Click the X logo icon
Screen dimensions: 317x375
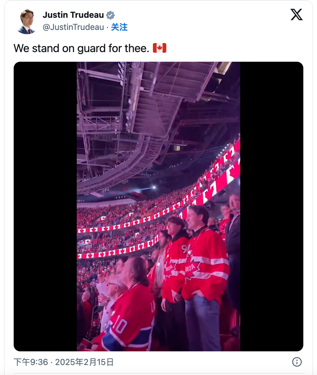296,14
